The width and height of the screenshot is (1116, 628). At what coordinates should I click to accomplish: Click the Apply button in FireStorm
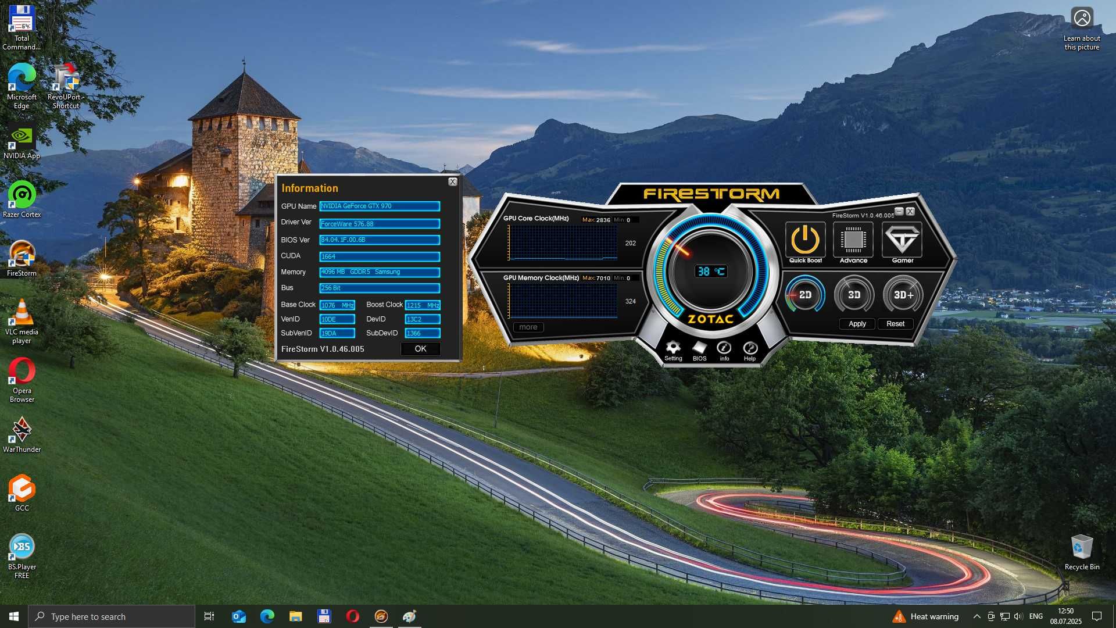(857, 324)
